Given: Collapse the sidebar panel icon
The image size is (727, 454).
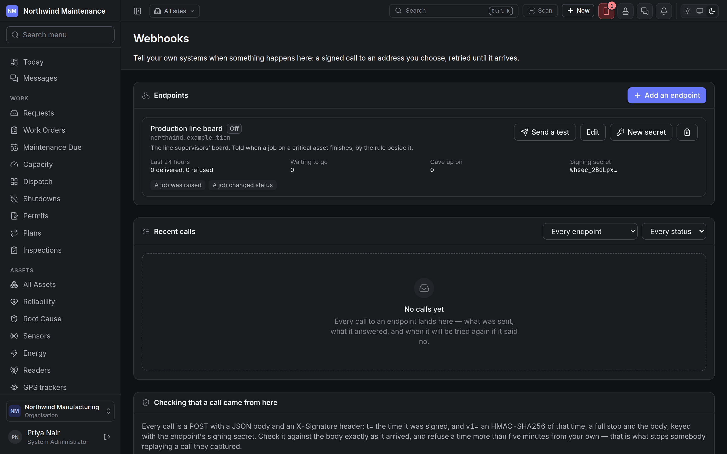Looking at the screenshot, I should 137,11.
